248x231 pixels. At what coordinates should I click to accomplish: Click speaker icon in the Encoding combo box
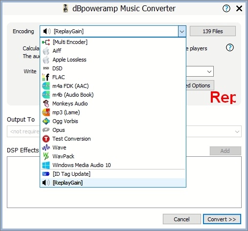coord(47,31)
